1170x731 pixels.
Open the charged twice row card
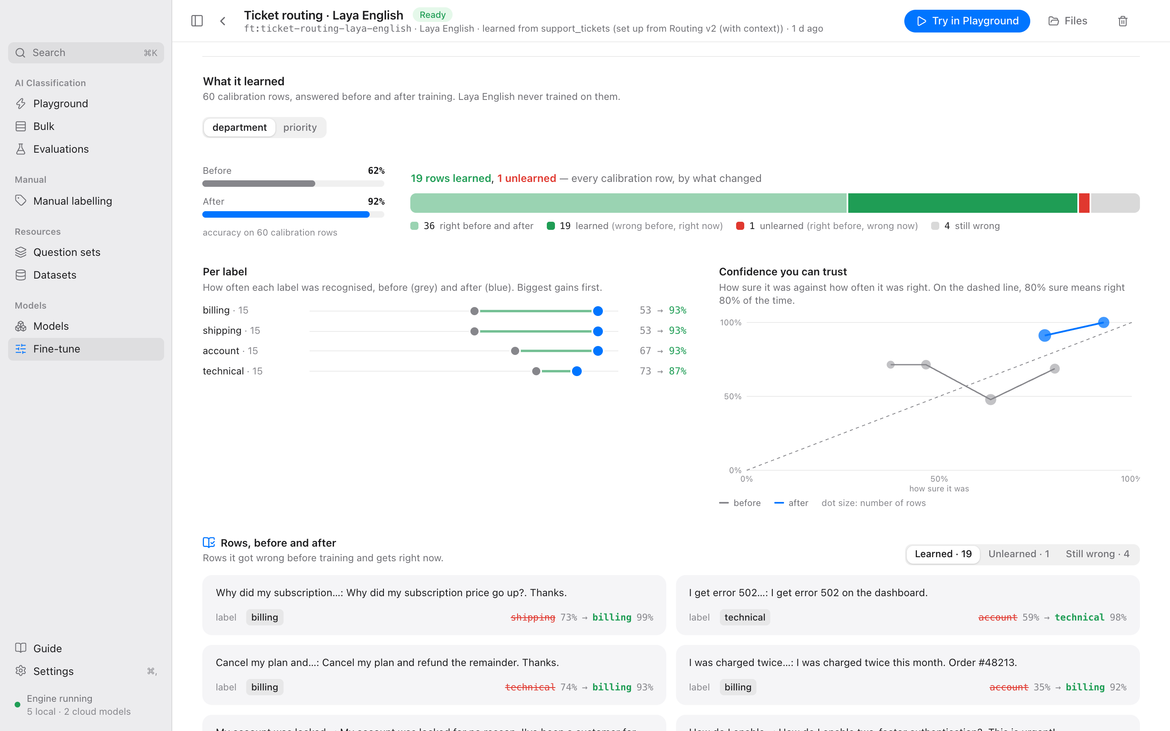(x=908, y=675)
